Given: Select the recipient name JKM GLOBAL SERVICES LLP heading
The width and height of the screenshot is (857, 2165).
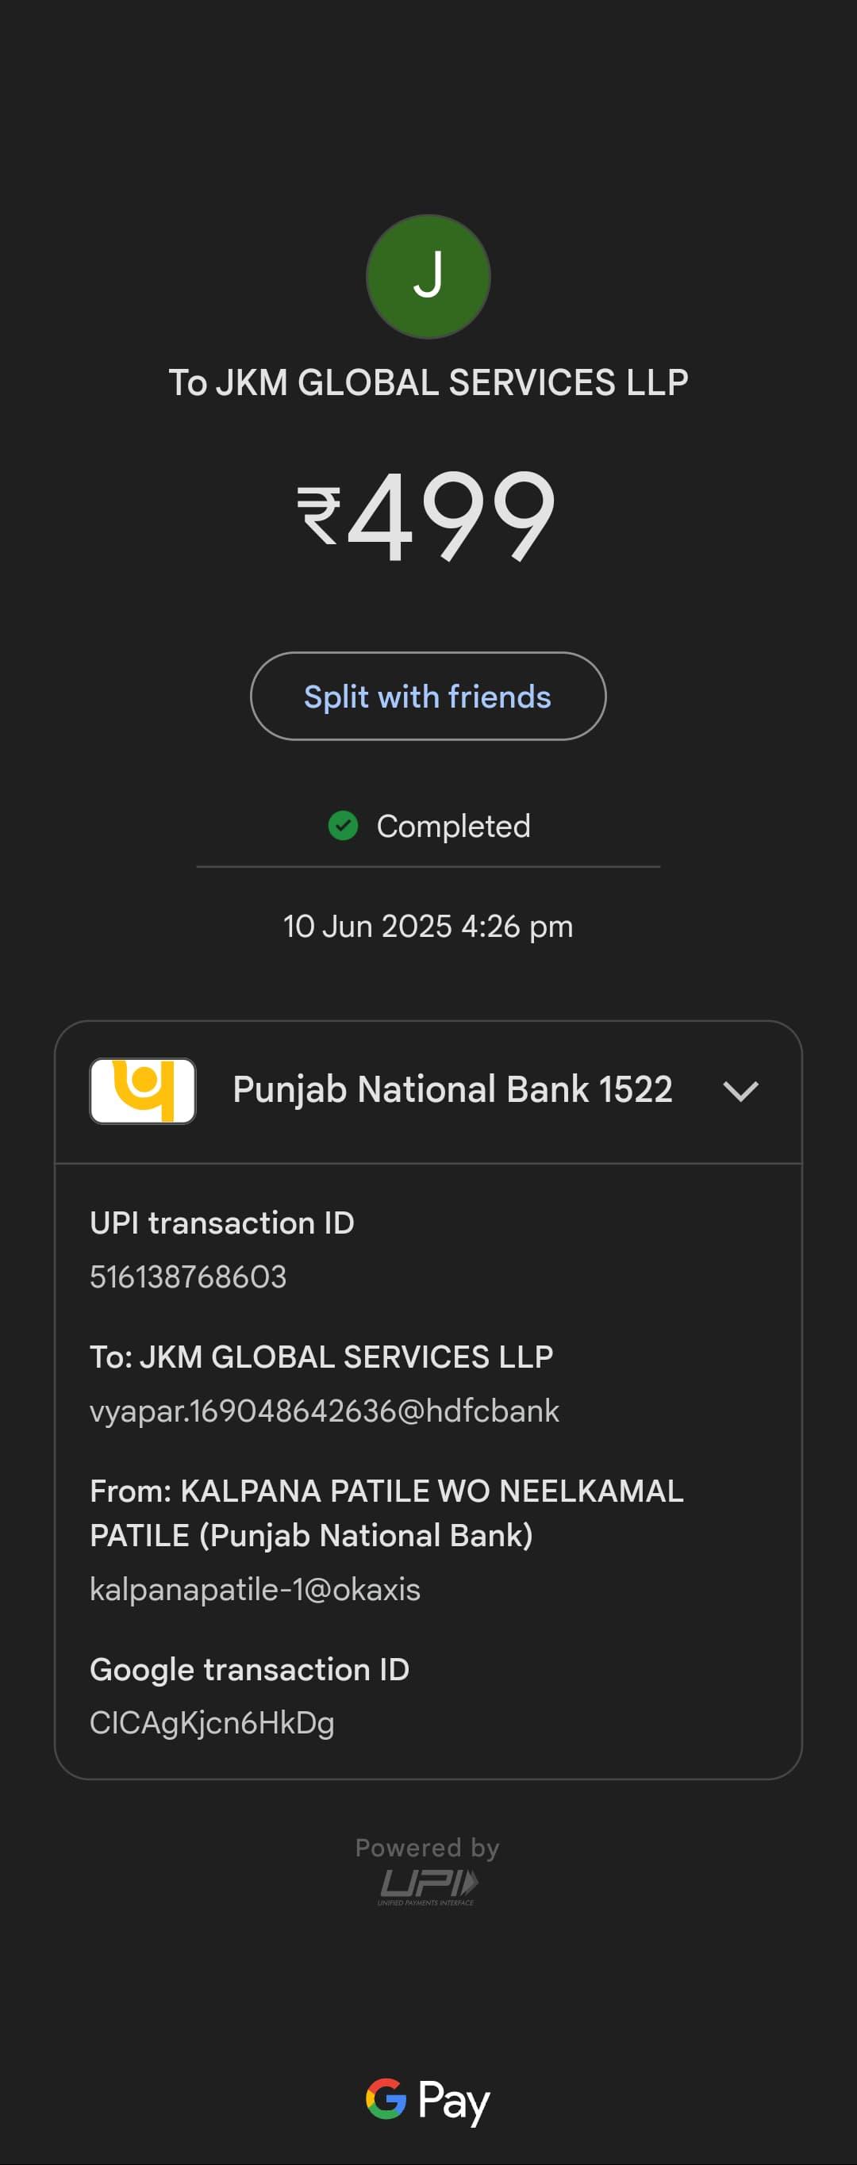Looking at the screenshot, I should pyautogui.click(x=428, y=382).
